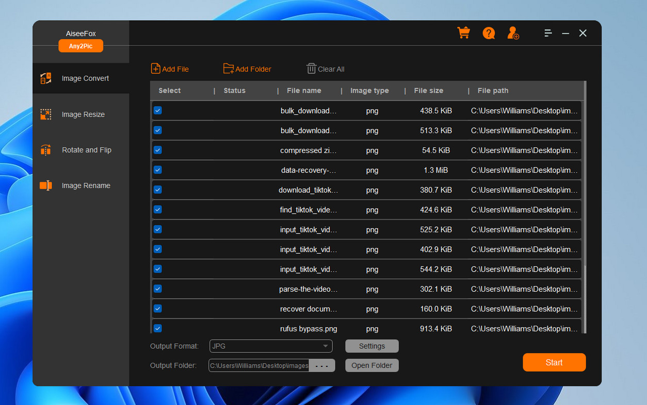647x405 pixels.
Task: Minimize the Any2Pic window
Action: pos(565,33)
